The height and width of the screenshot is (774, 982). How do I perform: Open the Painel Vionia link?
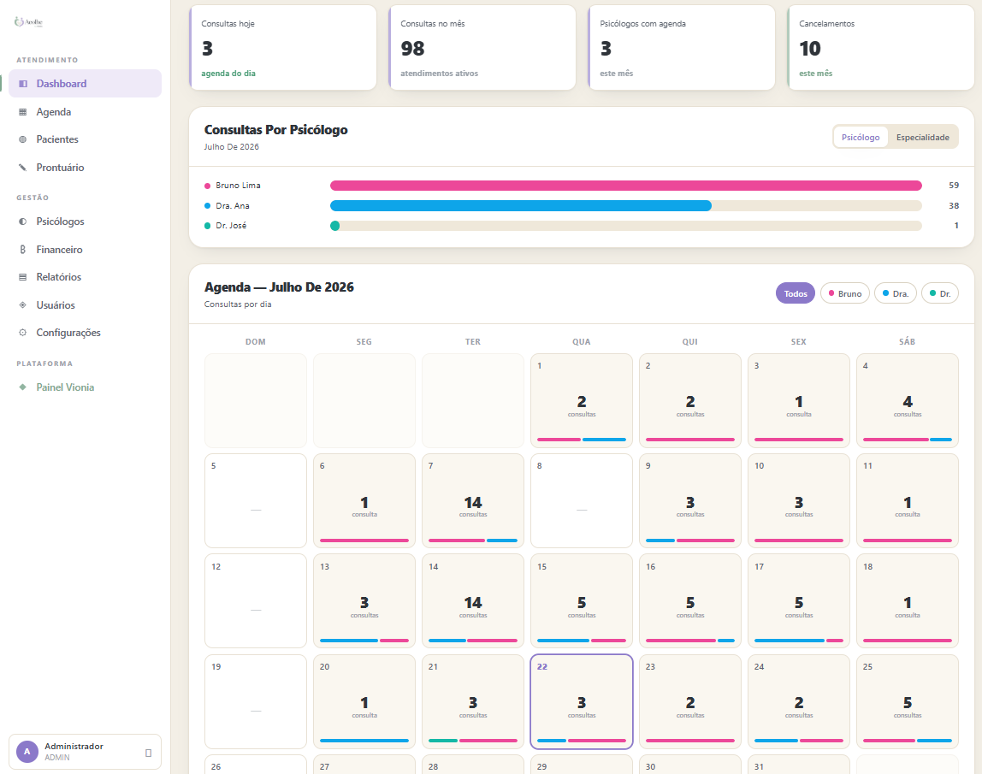[x=86, y=387]
